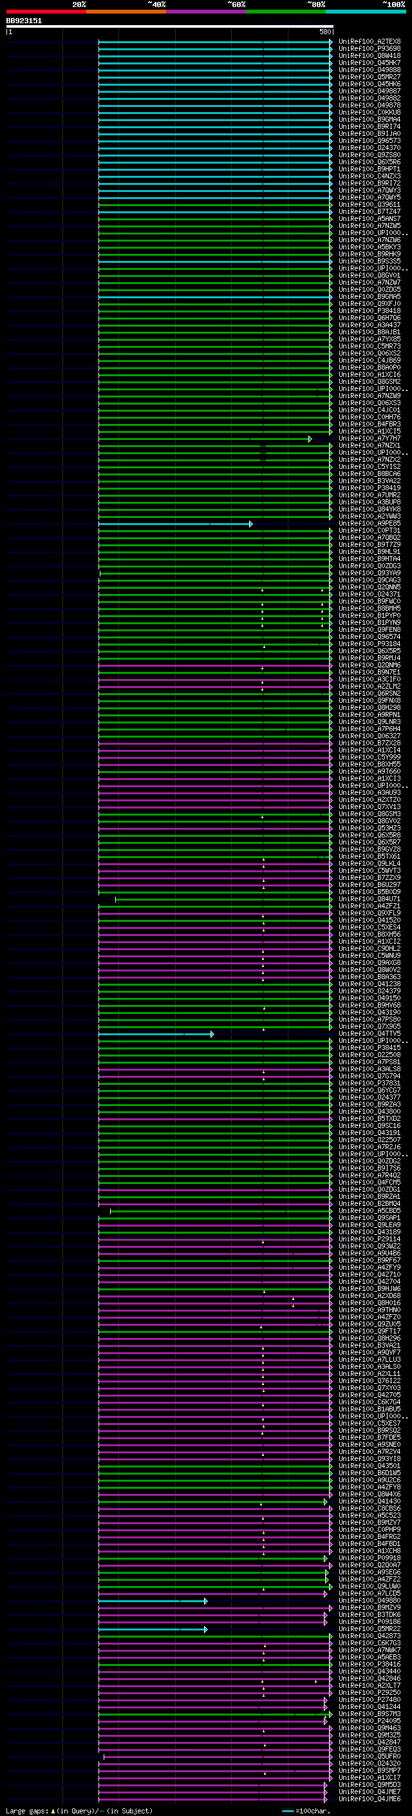
Task: Click the hit label UniRef100_Q93YA9
Action: (370, 573)
